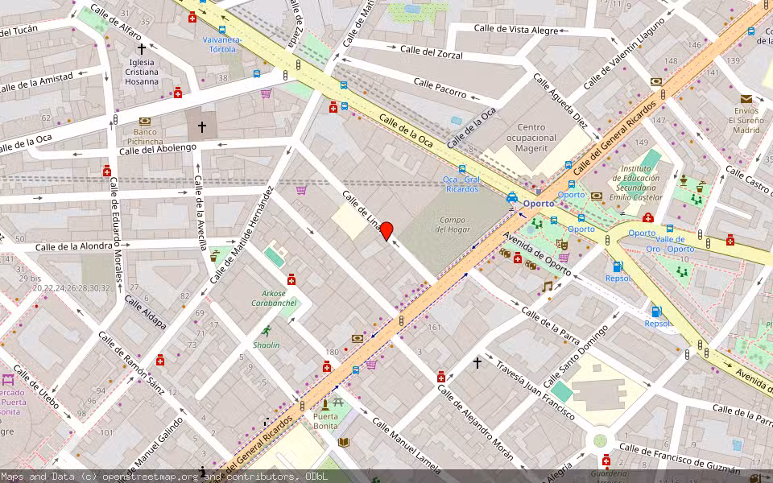Image resolution: width=773 pixels, height=483 pixels.
Task: Click the Calle de Matilde Hernández street label
Action: [x=241, y=234]
